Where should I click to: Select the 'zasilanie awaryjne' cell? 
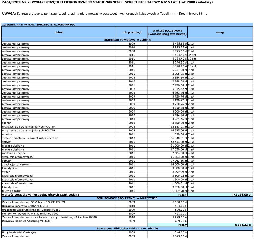[x=59, y=153]
